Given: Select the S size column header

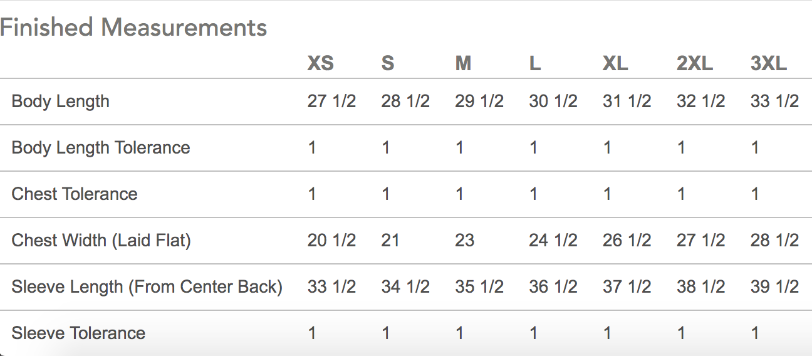Looking at the screenshot, I should coord(388,63).
